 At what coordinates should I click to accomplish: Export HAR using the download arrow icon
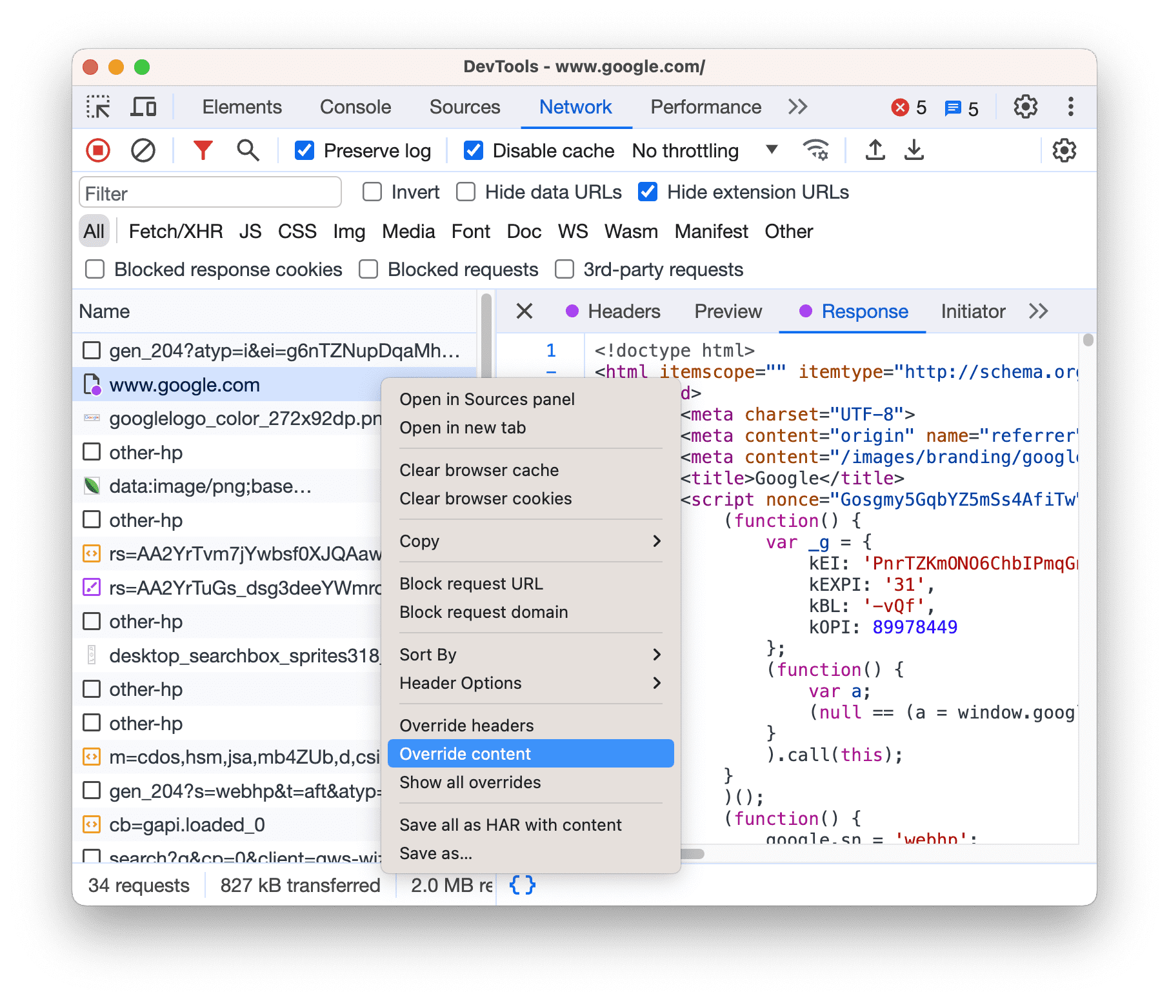914,150
